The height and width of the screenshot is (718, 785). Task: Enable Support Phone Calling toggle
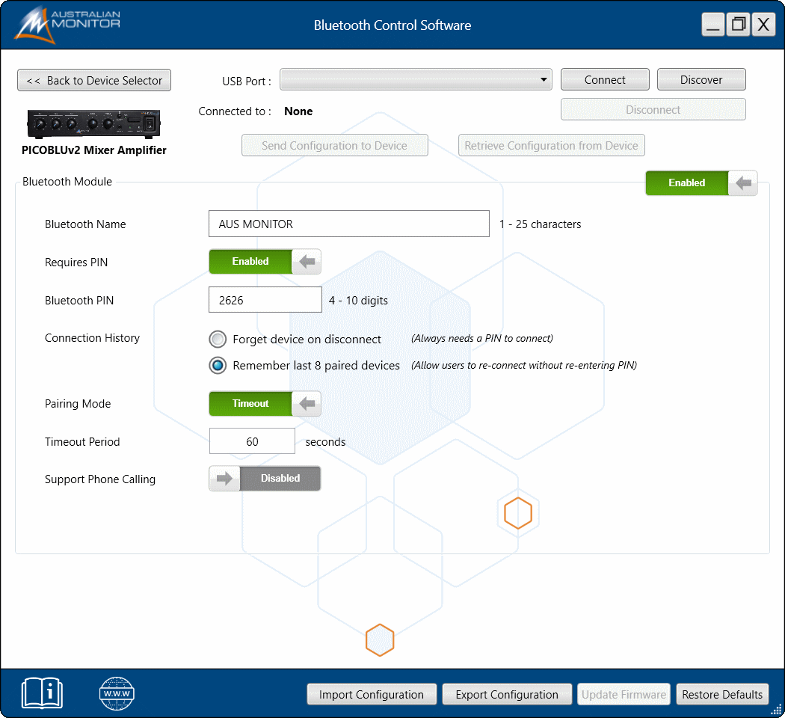click(x=265, y=479)
